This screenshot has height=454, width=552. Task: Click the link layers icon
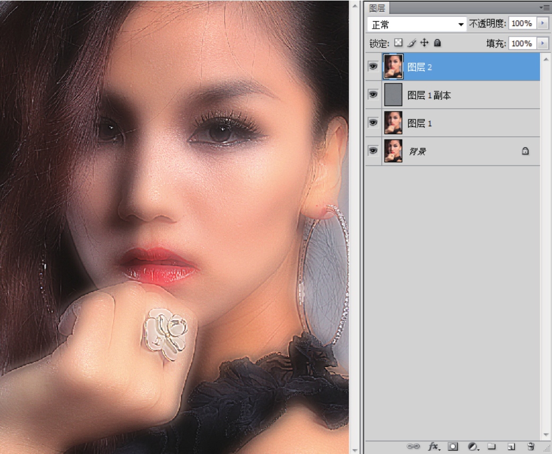pyautogui.click(x=413, y=447)
